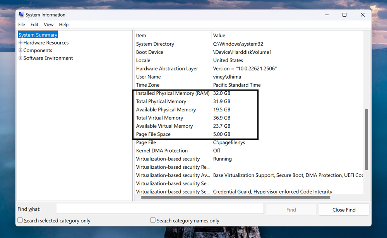Image resolution: width=387 pixels, height=238 pixels.
Task: Select the Page File Space row
Action: pyautogui.click(x=249, y=134)
